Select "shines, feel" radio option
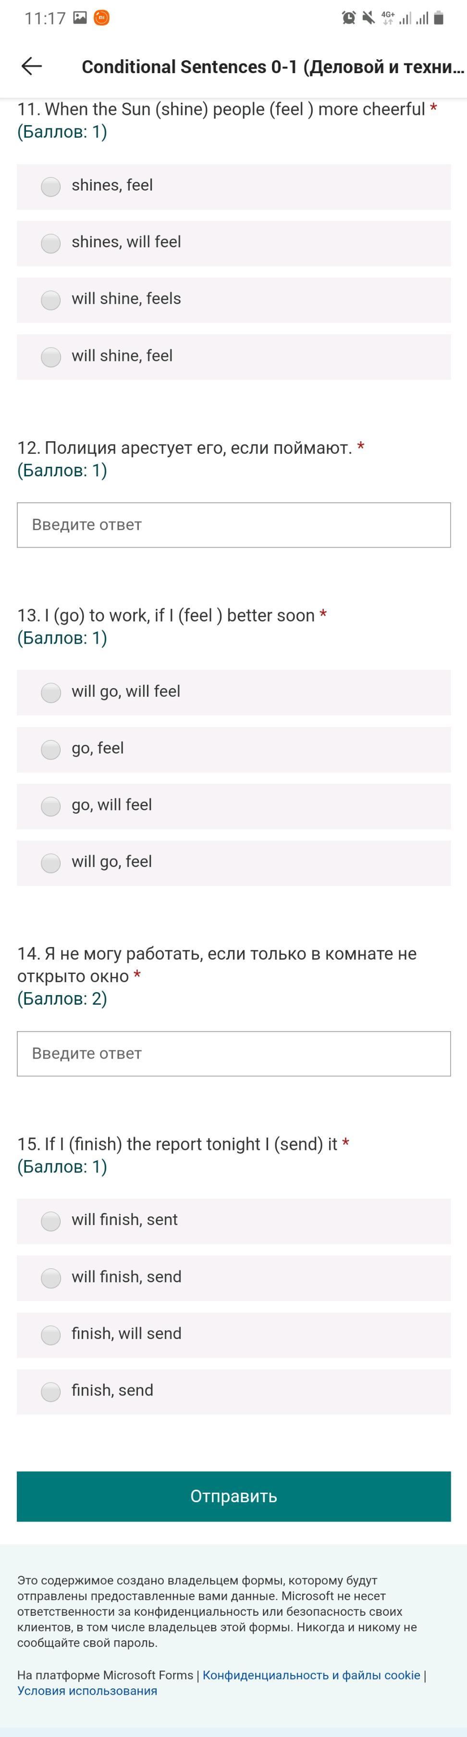This screenshot has height=1737, width=467. click(x=51, y=186)
